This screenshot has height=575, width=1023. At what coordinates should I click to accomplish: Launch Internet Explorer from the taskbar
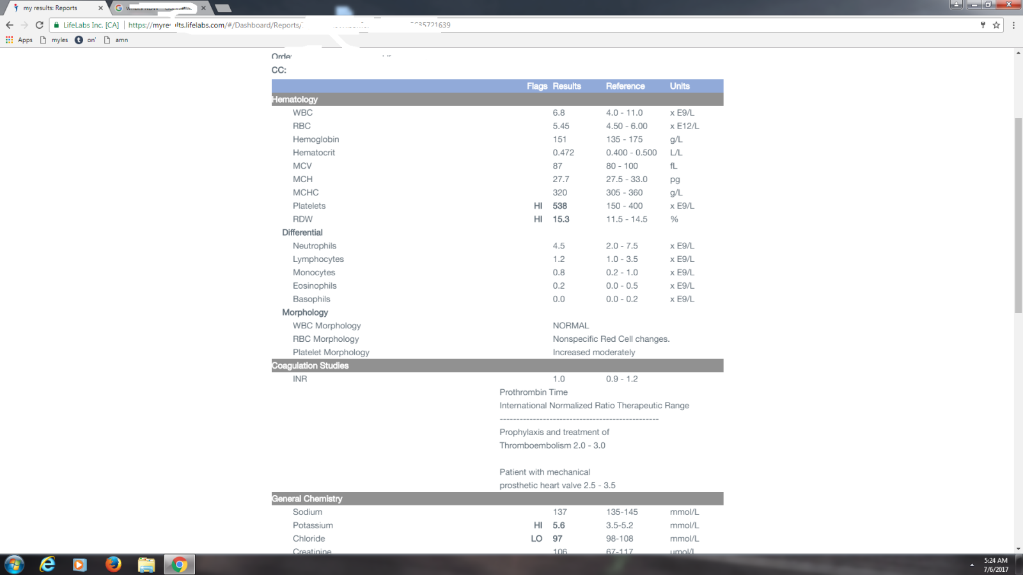tap(47, 564)
